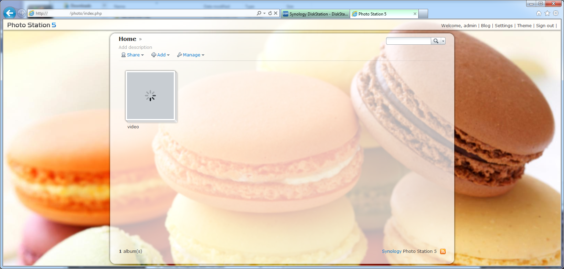564x269 pixels.
Task: Open the Manage dropdown menu
Action: (191, 55)
